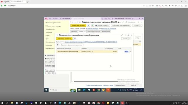Screen dimensions: 188x105
Task: Open the "ЕГАИС" sidebar section
Action: pyautogui.click(x=48, y=36)
